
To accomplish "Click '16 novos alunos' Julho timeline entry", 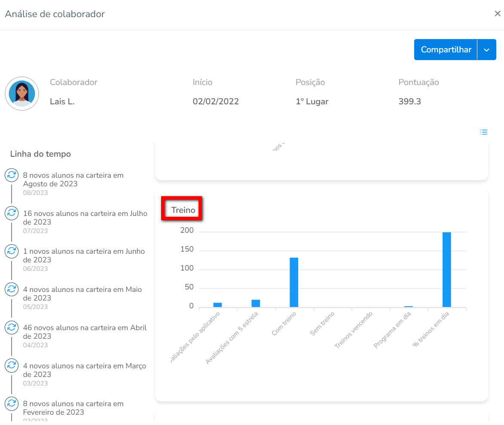I will 85,218.
